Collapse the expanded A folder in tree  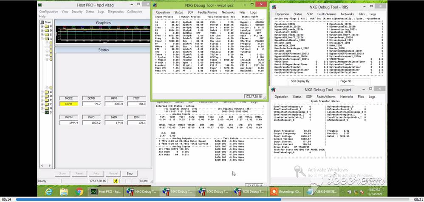[x=42, y=39]
